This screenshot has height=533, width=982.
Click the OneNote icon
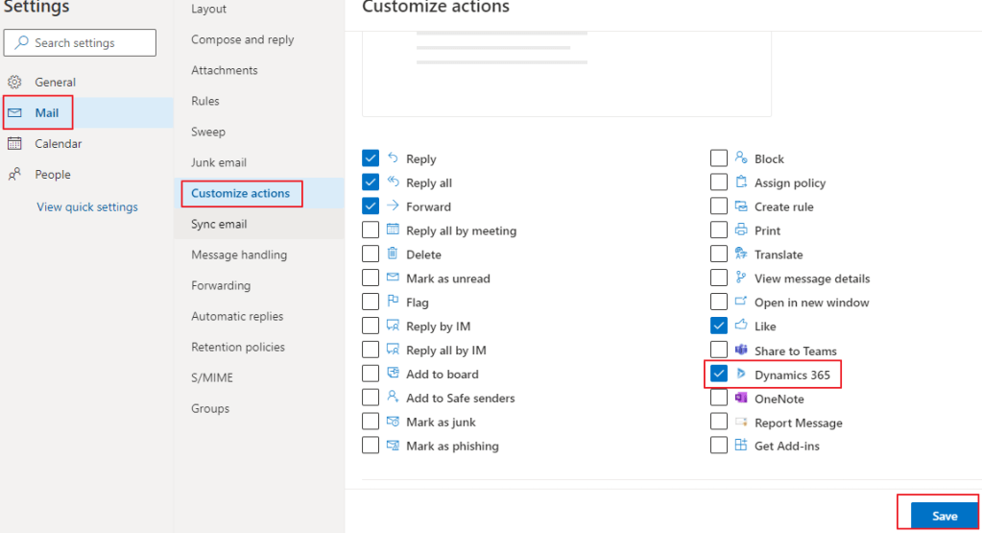click(x=740, y=399)
